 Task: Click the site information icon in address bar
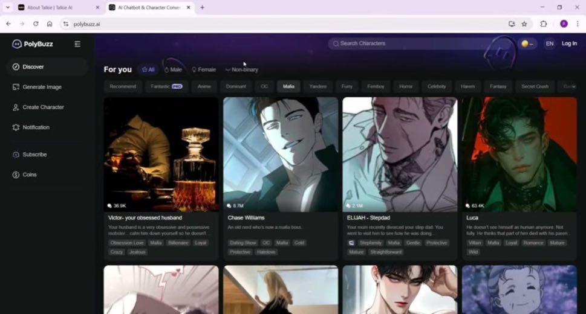pos(66,24)
